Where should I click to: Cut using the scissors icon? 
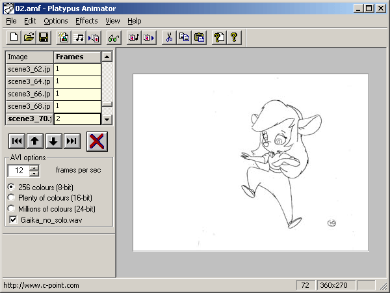click(x=169, y=38)
